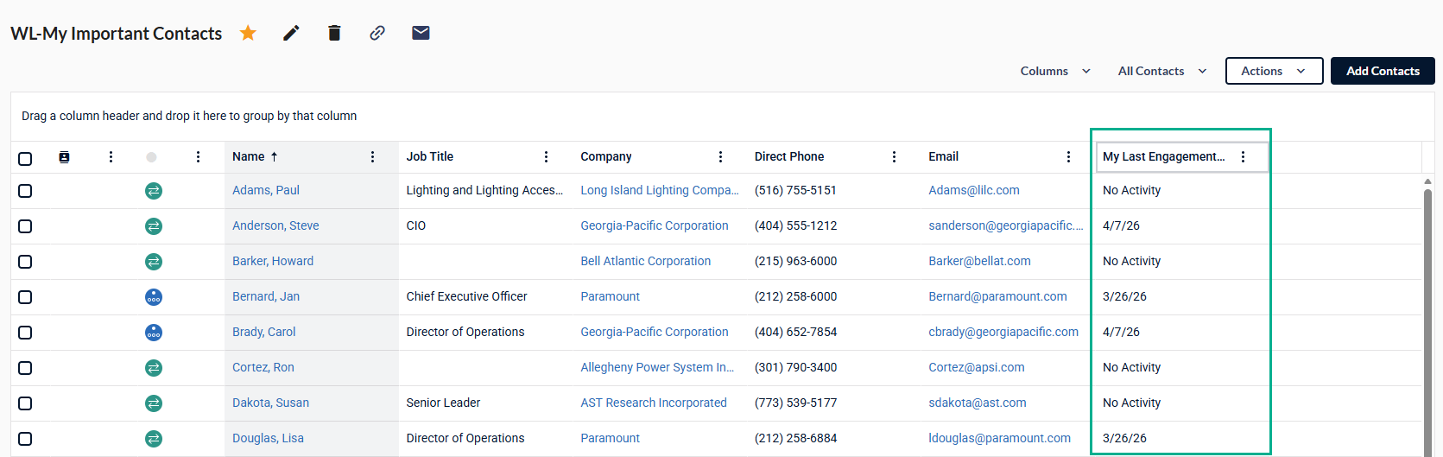Sort by the Company column header
1443x457 pixels.
[x=606, y=156]
